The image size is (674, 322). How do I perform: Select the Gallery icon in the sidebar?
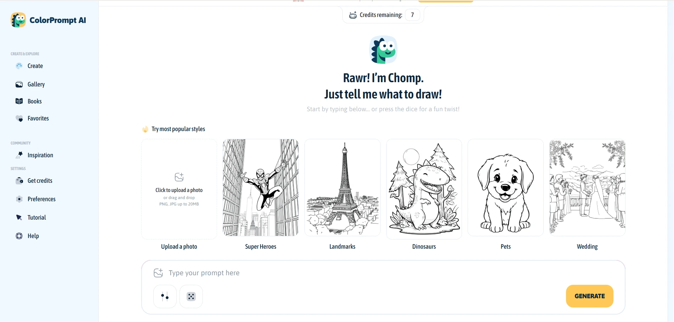19,84
